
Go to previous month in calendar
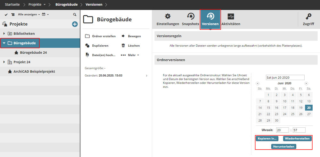pyautogui.click(x=258, y=83)
